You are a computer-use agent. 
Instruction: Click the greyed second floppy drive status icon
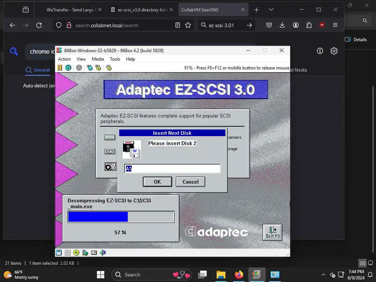68,253
